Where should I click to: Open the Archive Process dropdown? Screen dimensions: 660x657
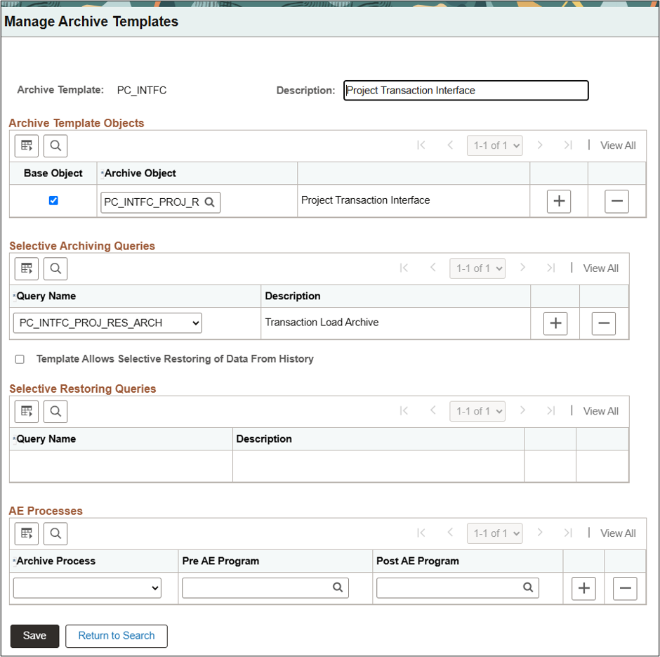(x=87, y=588)
